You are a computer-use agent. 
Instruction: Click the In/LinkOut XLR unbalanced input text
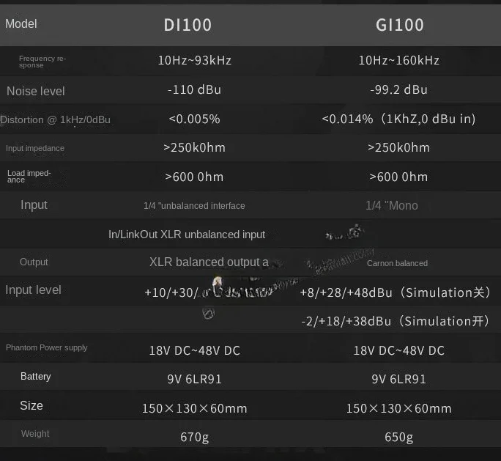tap(187, 235)
